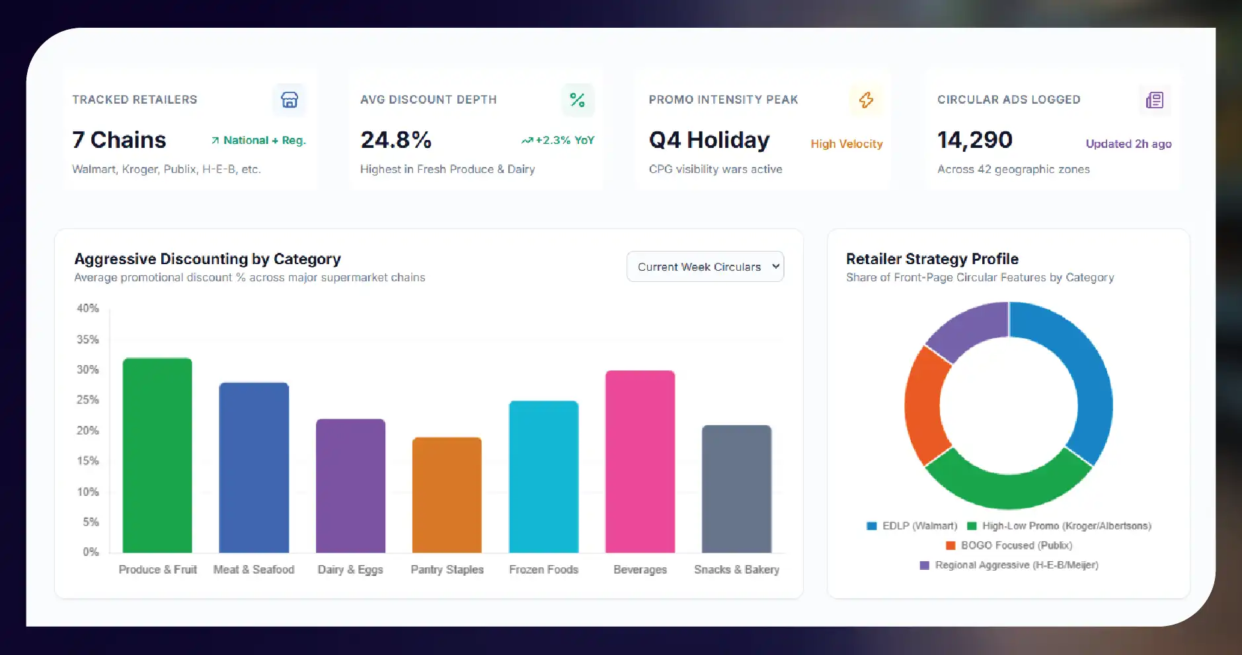Click 'Highest in Fresh Produce & Dairy' text

(x=447, y=170)
